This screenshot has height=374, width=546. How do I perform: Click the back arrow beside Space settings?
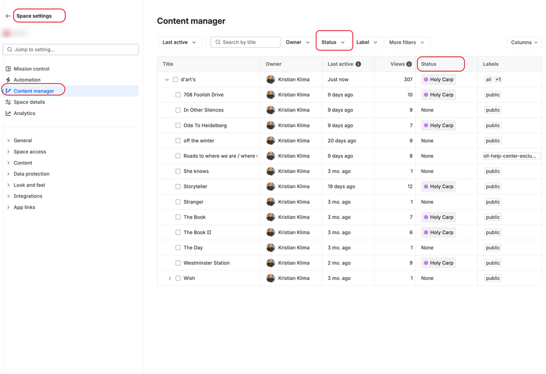[x=8, y=16]
